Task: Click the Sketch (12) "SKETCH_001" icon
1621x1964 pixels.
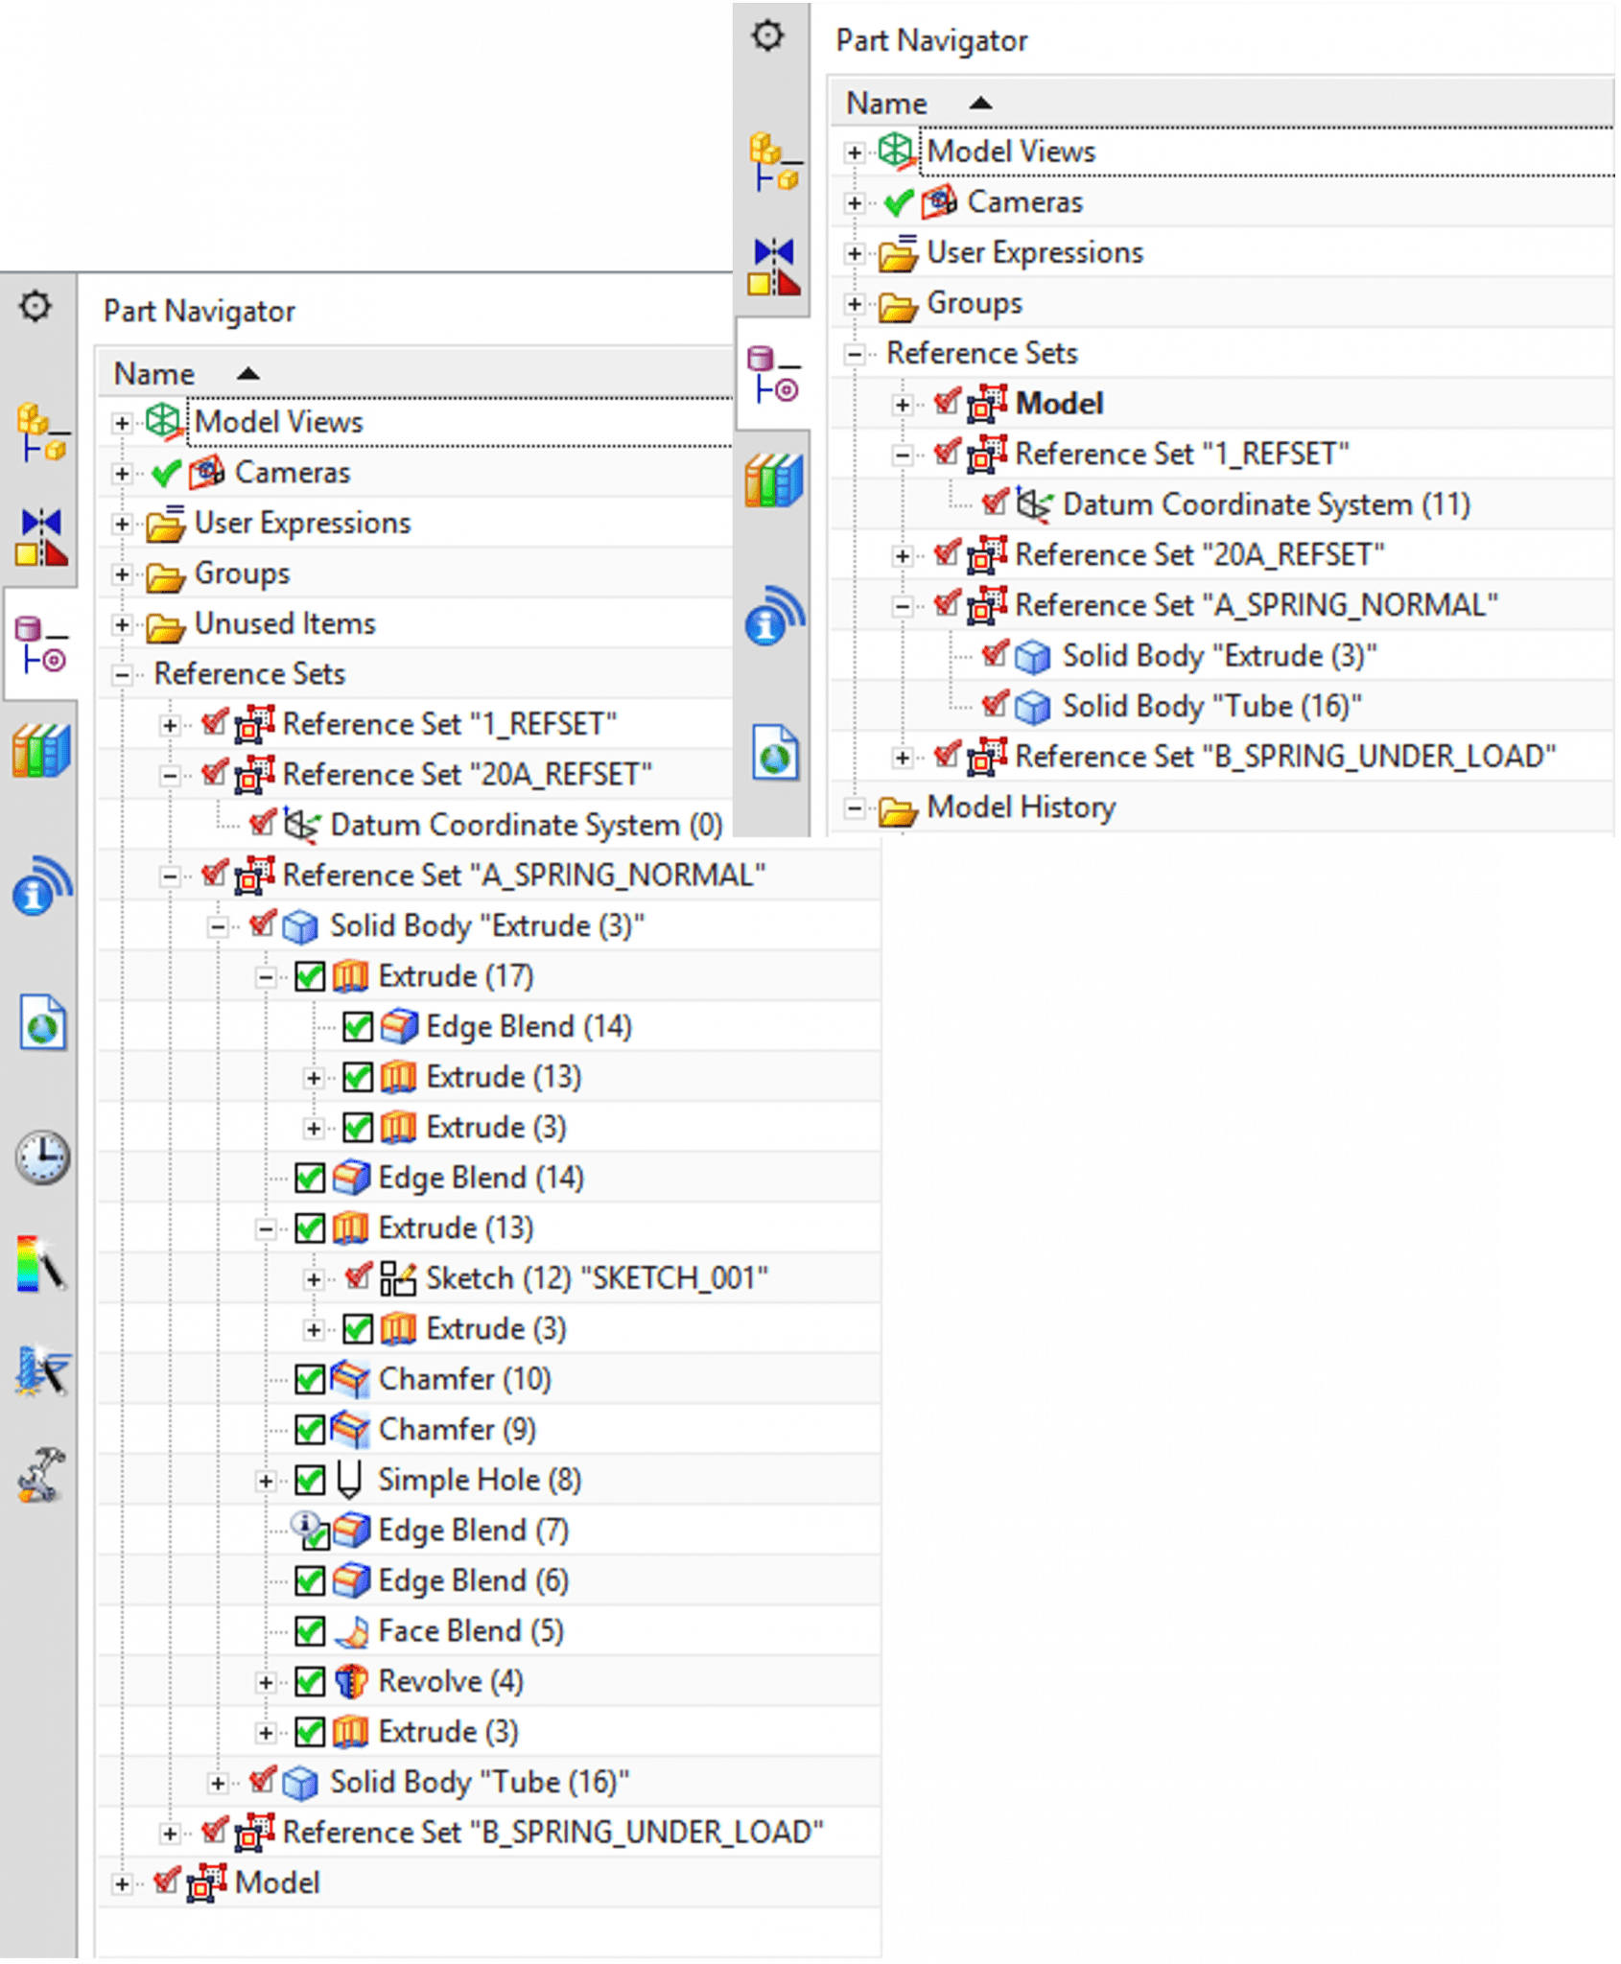Action: click(x=398, y=1278)
